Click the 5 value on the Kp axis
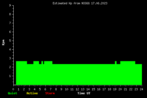This screenshot has height=98, width=147. pos(10,41)
